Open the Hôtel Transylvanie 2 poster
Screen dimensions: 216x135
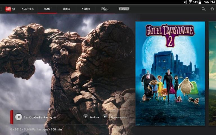click(170, 73)
